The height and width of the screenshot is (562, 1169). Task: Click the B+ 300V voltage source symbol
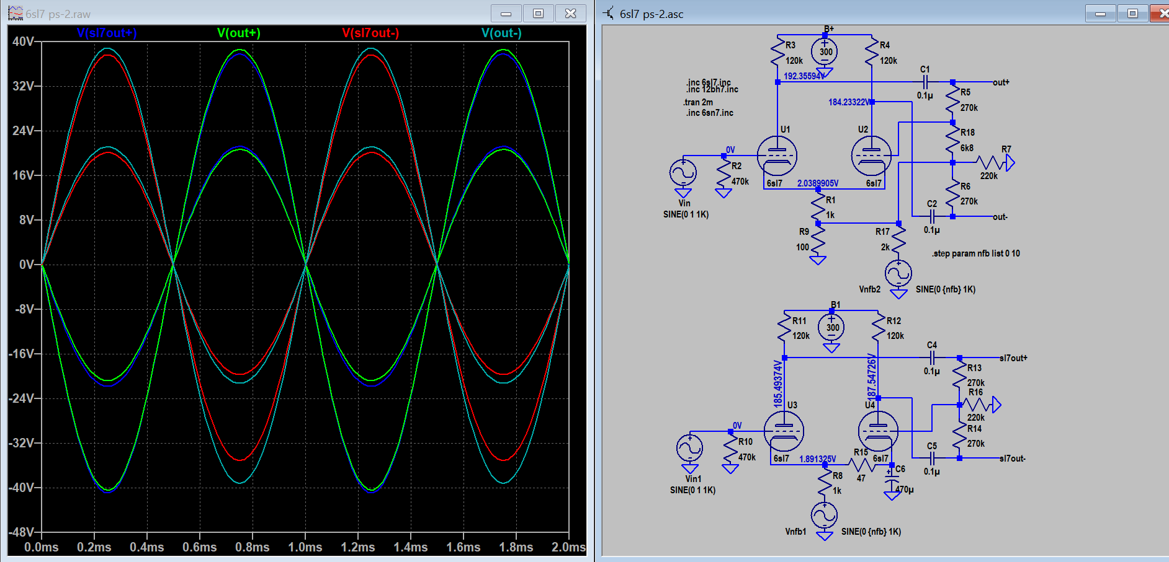[825, 52]
